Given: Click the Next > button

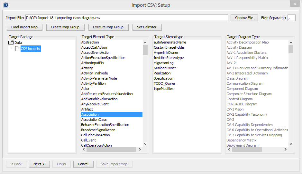Looking at the screenshot, I should 39,164.
